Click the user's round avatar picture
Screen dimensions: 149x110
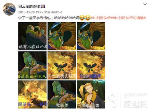(x=9, y=9)
